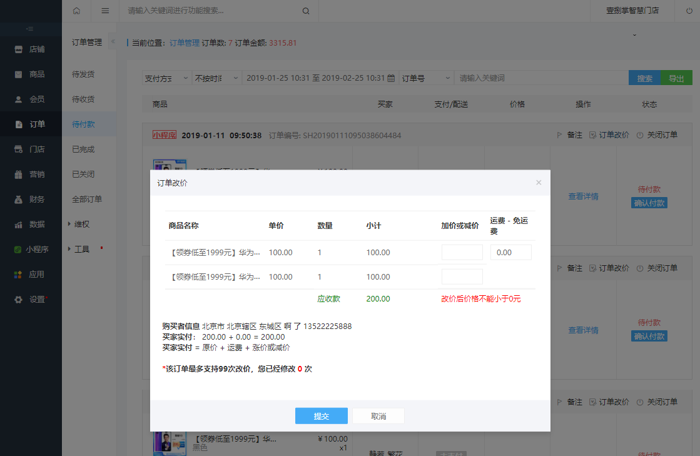Click the shipping fee field showing 0.00
Screen dimensions: 700x456
tap(510, 252)
